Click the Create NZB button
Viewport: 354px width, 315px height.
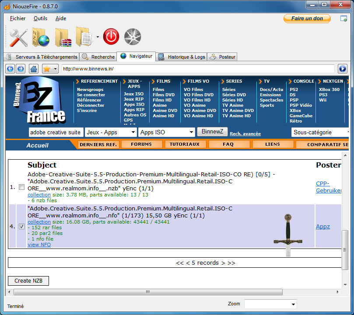pos(28,281)
